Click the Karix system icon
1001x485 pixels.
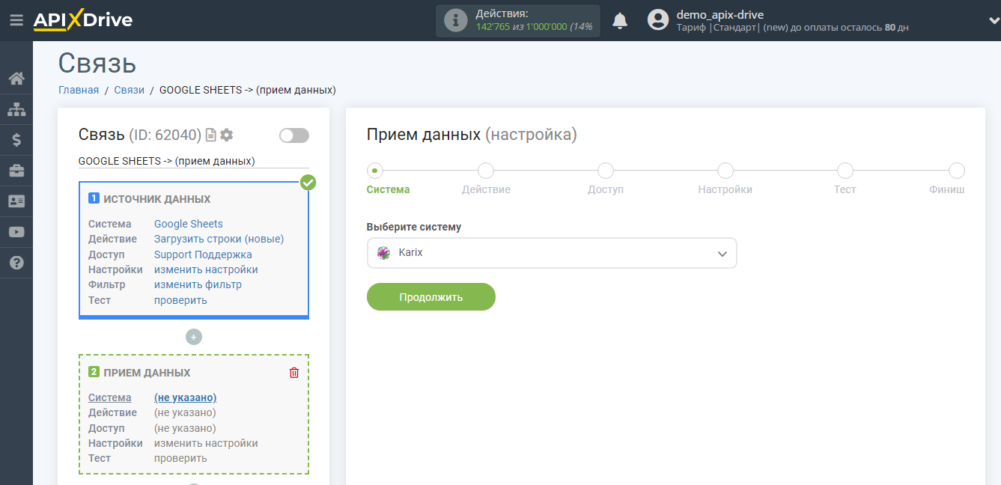384,253
